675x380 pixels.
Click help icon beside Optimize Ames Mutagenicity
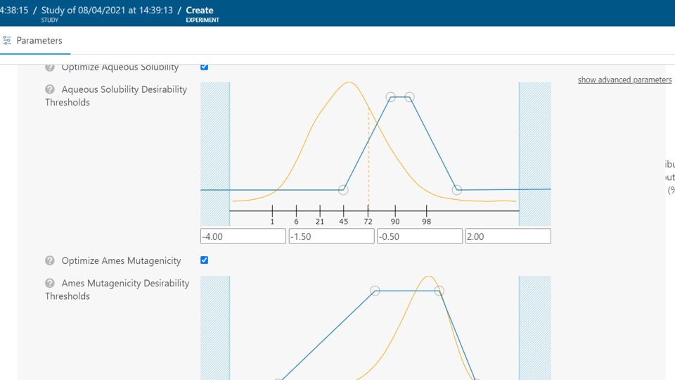tap(50, 261)
